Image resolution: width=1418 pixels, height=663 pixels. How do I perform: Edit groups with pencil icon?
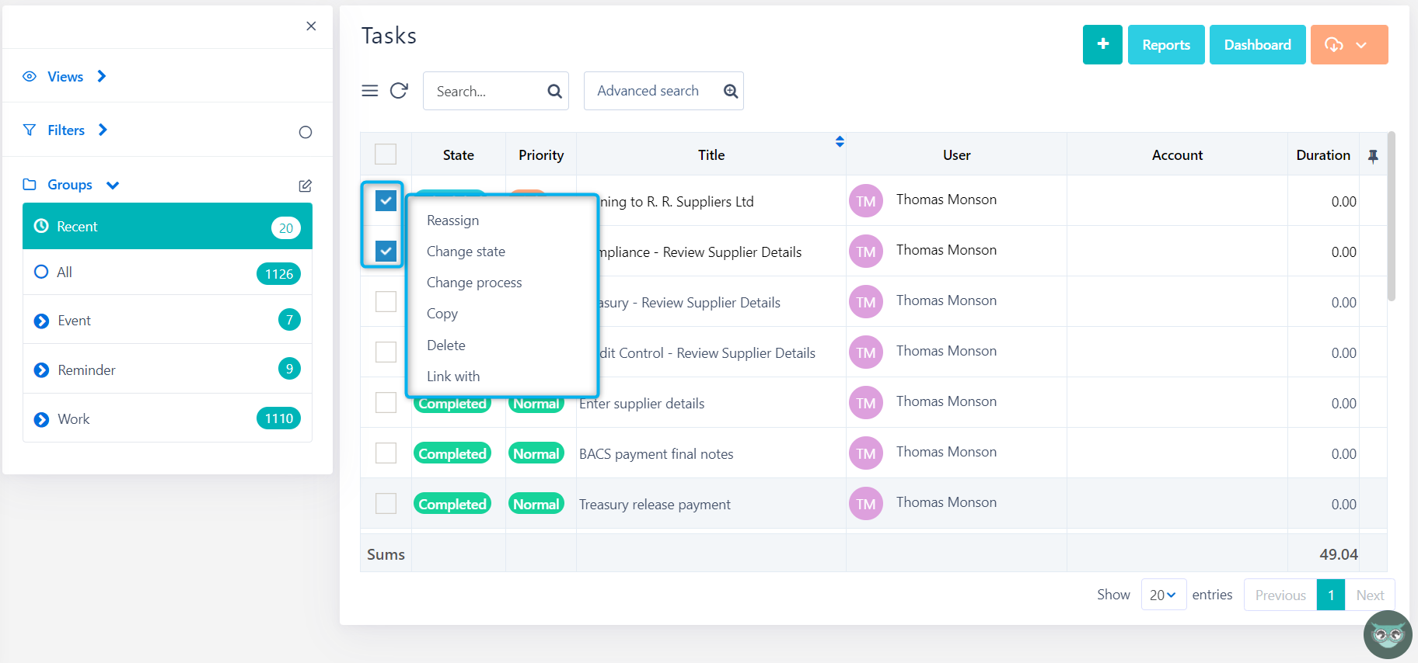(306, 186)
